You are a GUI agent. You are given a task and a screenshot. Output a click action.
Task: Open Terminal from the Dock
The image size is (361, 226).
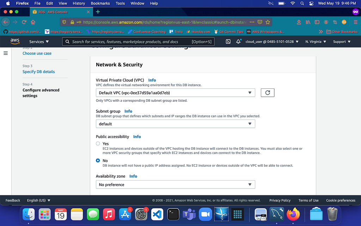click(173, 214)
